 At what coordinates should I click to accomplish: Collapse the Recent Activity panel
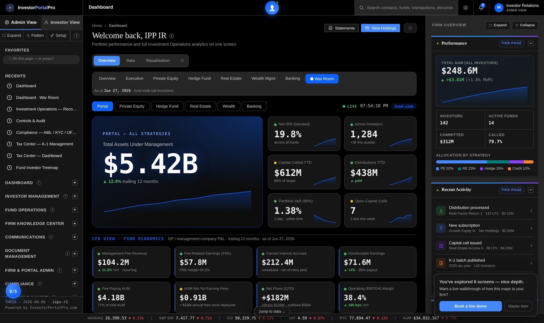[x=531, y=190]
